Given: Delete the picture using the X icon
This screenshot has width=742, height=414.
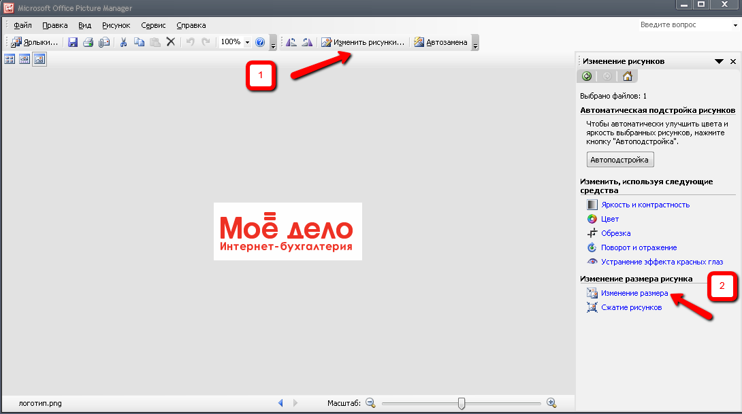Looking at the screenshot, I should coord(171,42).
